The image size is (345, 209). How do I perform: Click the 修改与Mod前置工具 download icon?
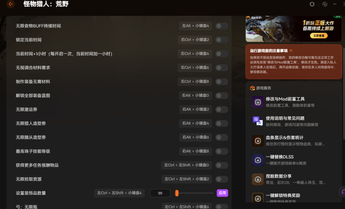[258, 102]
